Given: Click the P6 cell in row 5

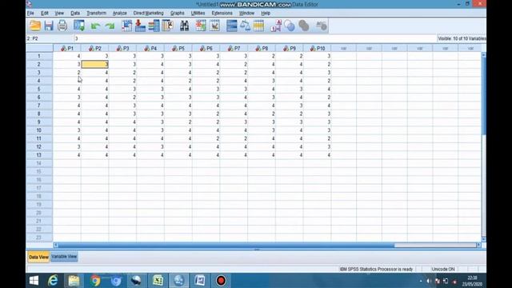Looking at the screenshot, I should coord(206,89).
